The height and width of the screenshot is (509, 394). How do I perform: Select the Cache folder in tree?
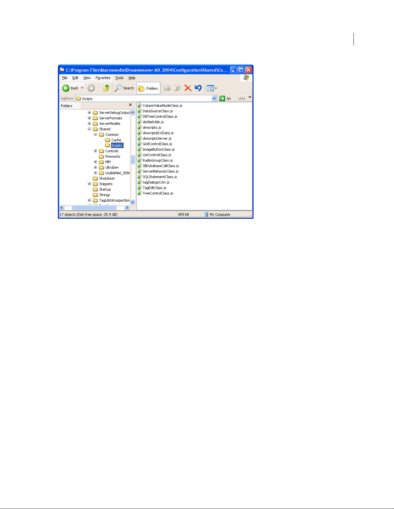(113, 140)
